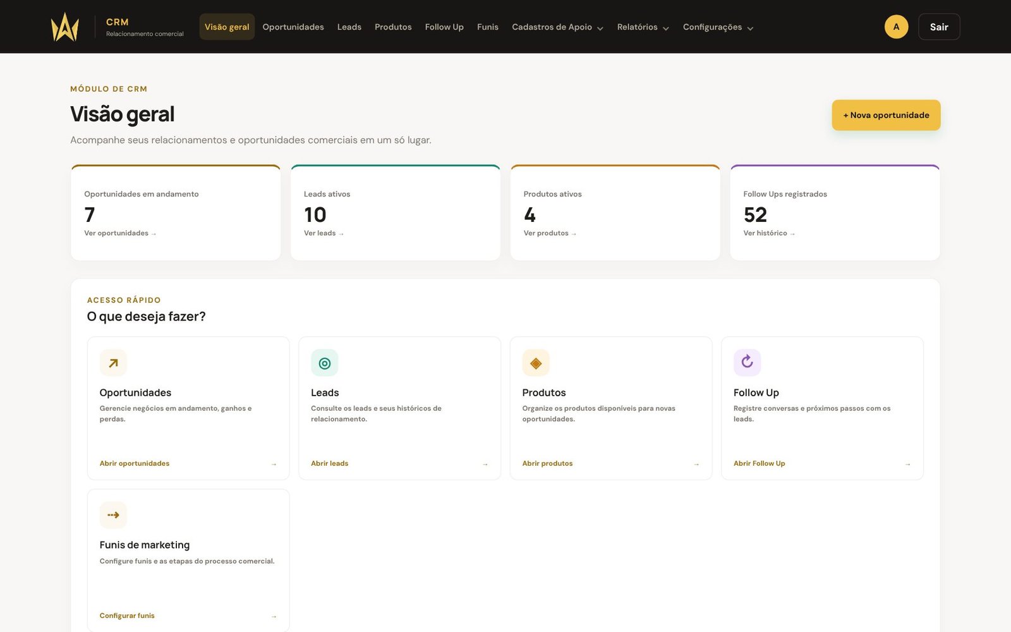The width and height of the screenshot is (1011, 632).
Task: Expand the Relatórios dropdown menu
Action: [x=643, y=27]
